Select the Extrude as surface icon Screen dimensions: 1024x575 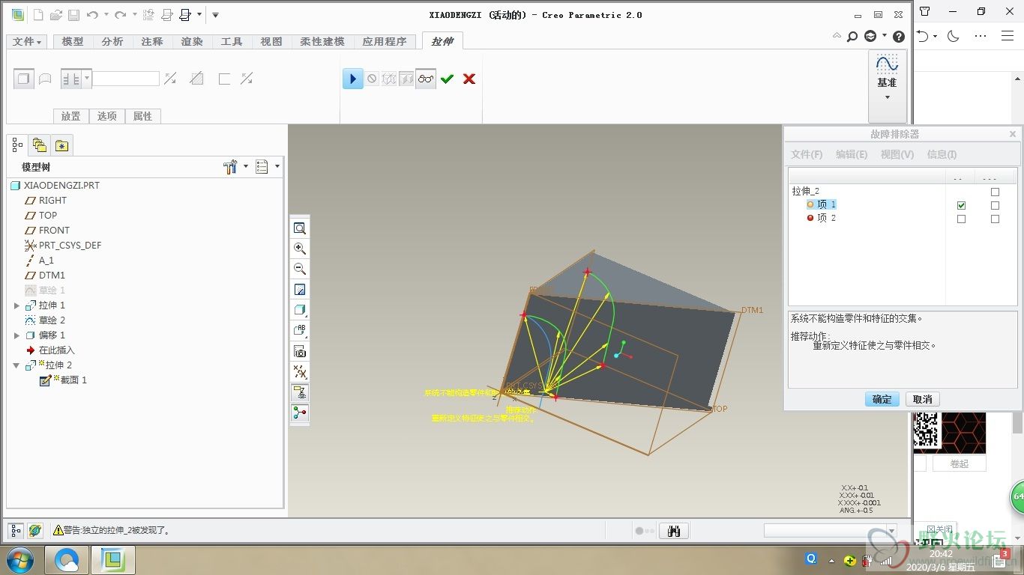click(45, 79)
